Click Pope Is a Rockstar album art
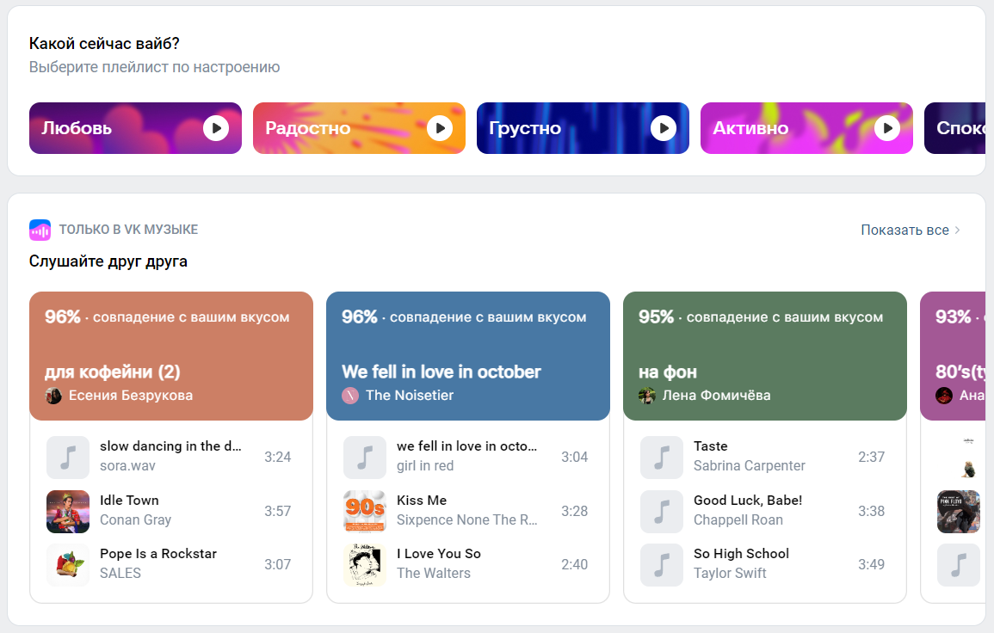 (68, 565)
